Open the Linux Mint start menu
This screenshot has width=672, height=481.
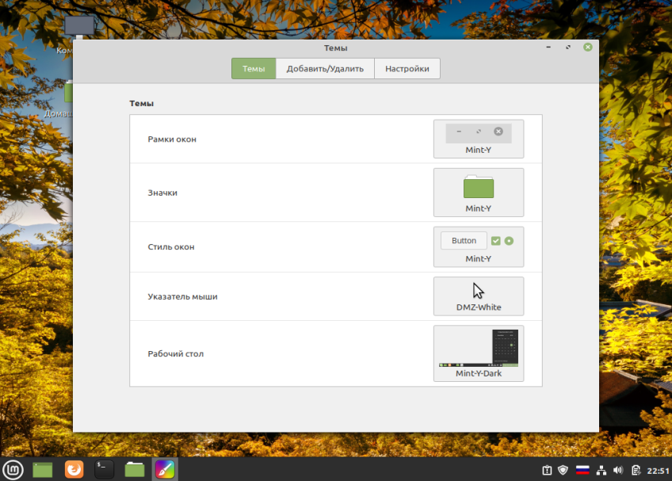(x=13, y=469)
